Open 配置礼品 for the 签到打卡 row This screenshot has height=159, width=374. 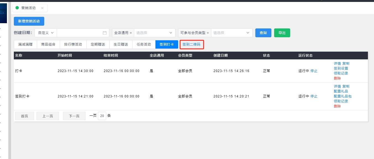point(341,91)
